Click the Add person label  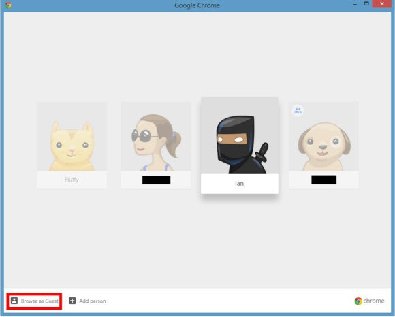[93, 301]
